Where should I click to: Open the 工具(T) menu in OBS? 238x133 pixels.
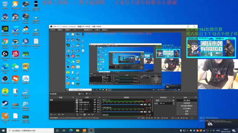pos(97,30)
